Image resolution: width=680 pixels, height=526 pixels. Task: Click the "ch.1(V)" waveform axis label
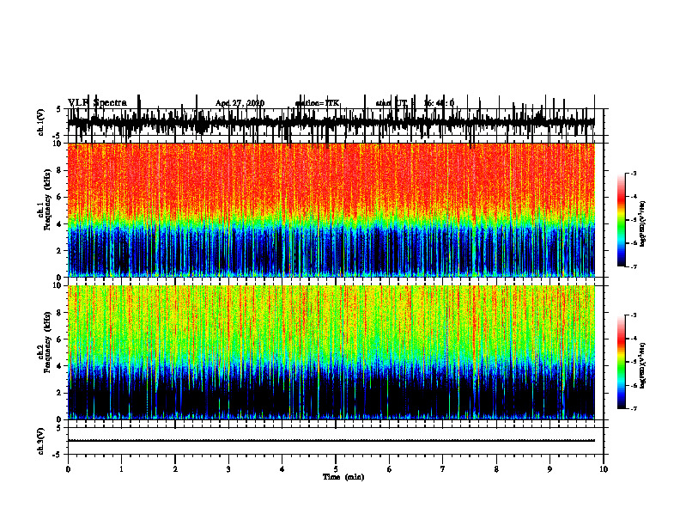pos(41,122)
